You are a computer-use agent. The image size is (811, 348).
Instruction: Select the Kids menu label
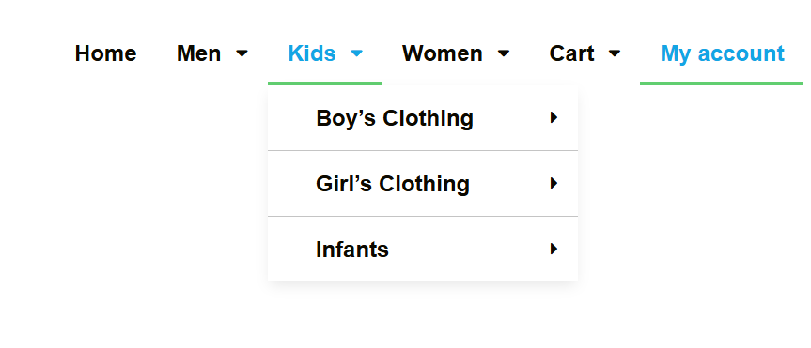[312, 53]
